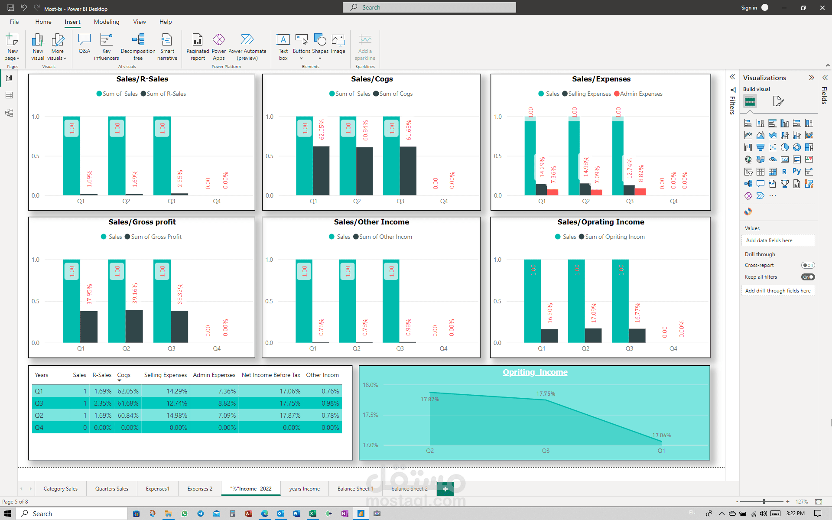Open the Modeling ribbon tab
This screenshot has width=832, height=520.
point(106,22)
